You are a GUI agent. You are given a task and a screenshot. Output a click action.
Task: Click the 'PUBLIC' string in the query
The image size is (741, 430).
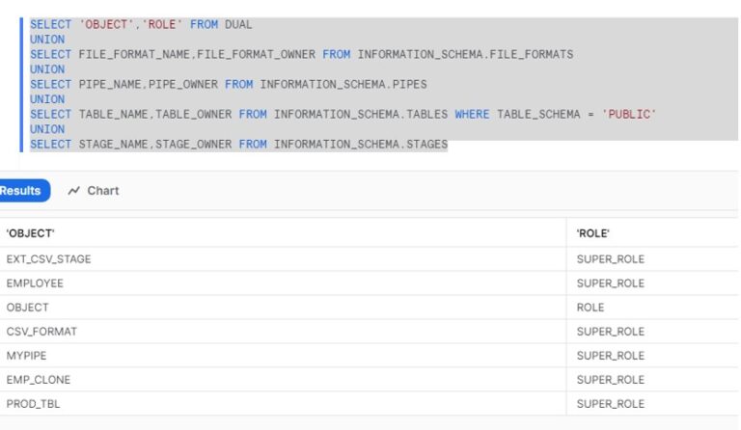629,114
